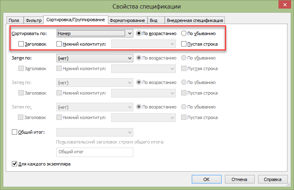
Task: Toggle the Общий итог checkbox
Action: [x=14, y=132]
